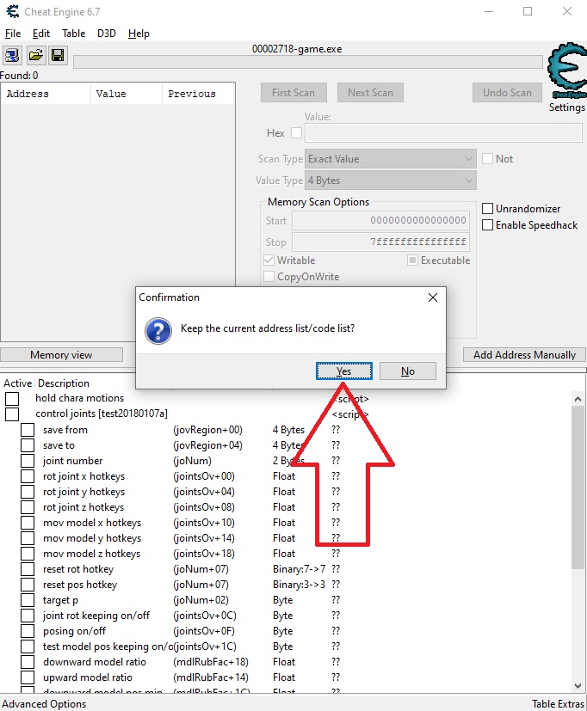
Task: Click the scan Value input field
Action: click(443, 133)
